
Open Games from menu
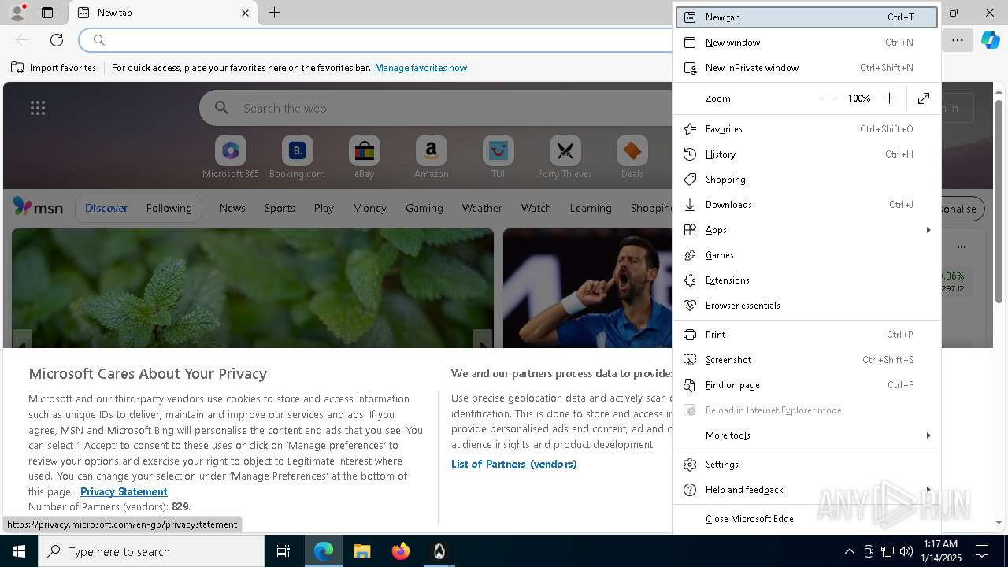[807, 255]
